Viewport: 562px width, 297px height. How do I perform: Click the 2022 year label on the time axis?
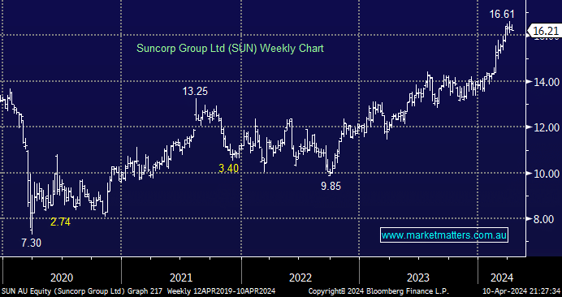click(x=300, y=278)
